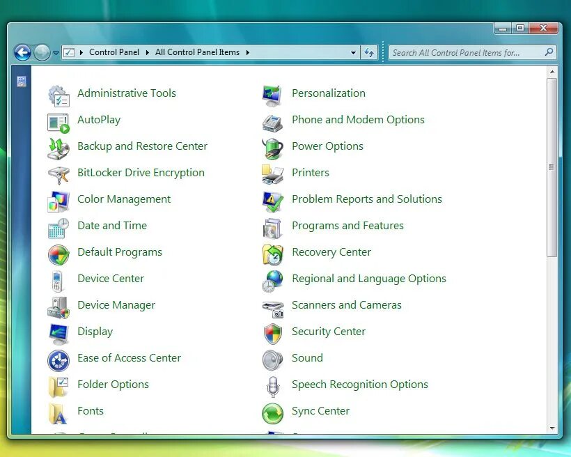Viewport: 571px width, 457px height.
Task: Open the Recovery Center icon
Action: point(272,255)
